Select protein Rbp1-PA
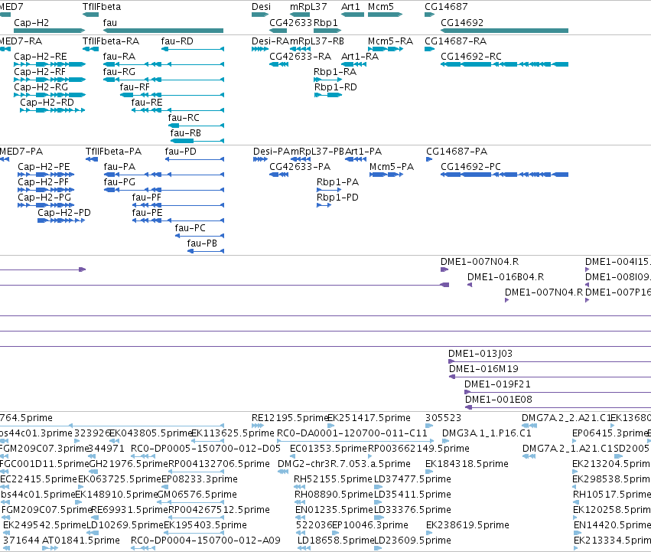The height and width of the screenshot is (552, 651). pos(329,190)
